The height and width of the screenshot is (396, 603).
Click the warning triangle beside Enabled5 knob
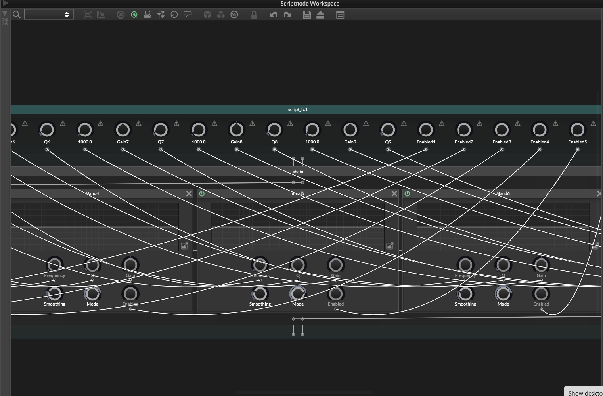593,124
